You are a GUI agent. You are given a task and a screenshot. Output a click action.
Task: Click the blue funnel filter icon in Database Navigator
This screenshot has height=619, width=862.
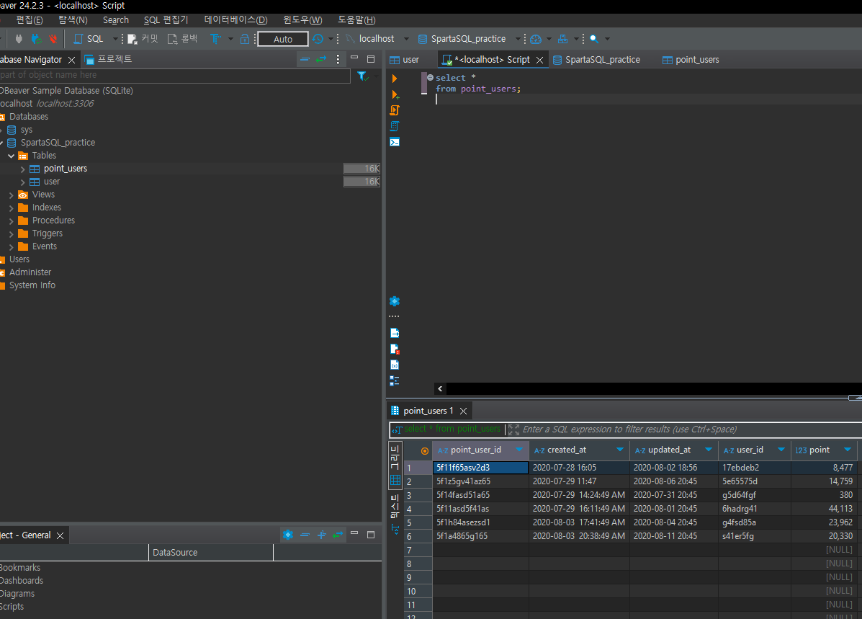coord(362,76)
